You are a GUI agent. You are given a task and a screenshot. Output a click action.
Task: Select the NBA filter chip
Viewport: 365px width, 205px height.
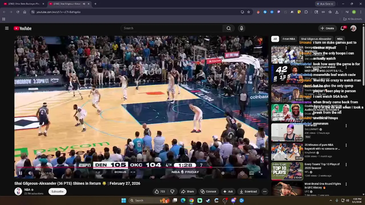pyautogui.click(x=340, y=39)
